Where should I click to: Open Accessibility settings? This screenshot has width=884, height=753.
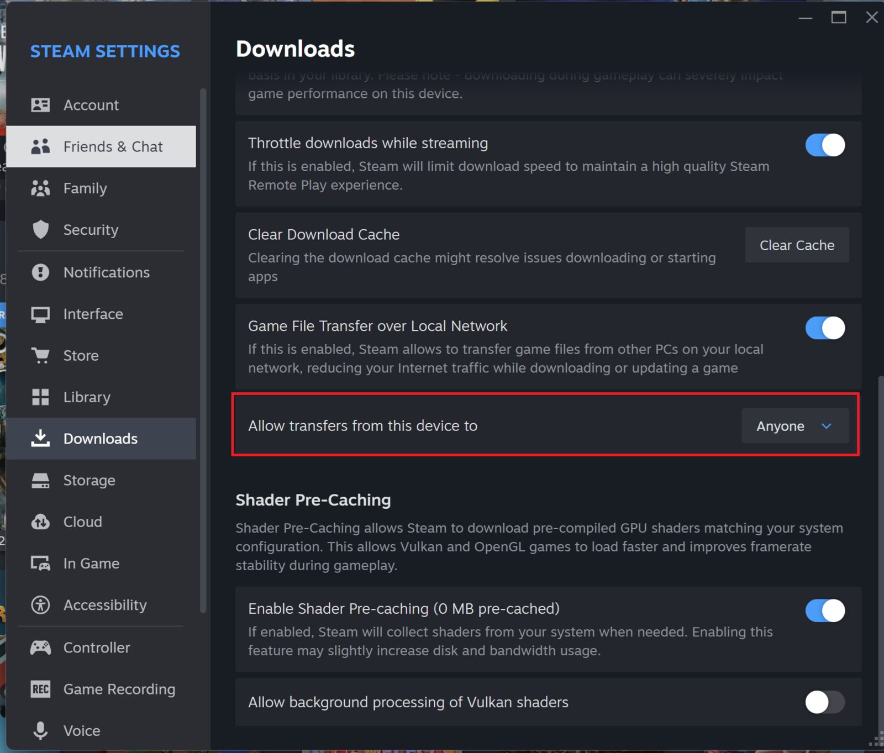[x=101, y=605]
